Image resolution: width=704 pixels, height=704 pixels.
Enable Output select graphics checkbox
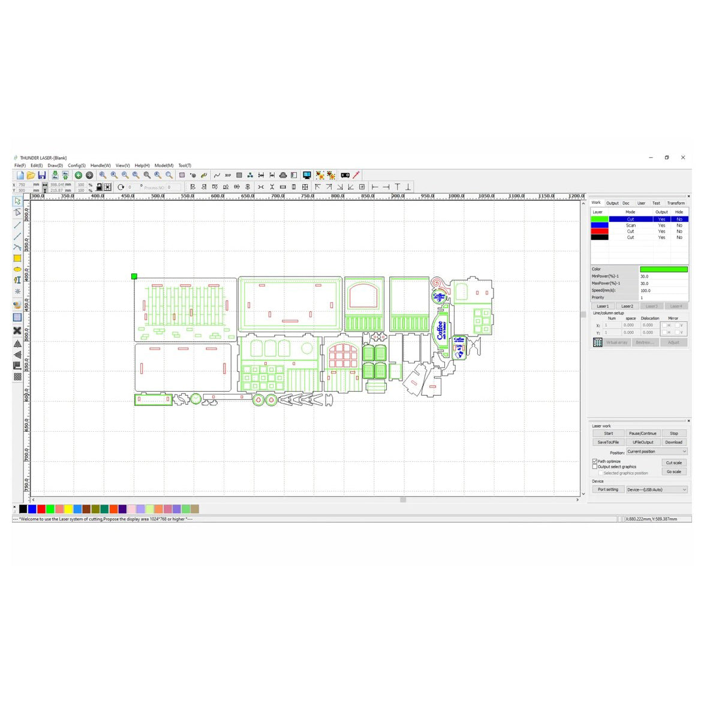(595, 467)
